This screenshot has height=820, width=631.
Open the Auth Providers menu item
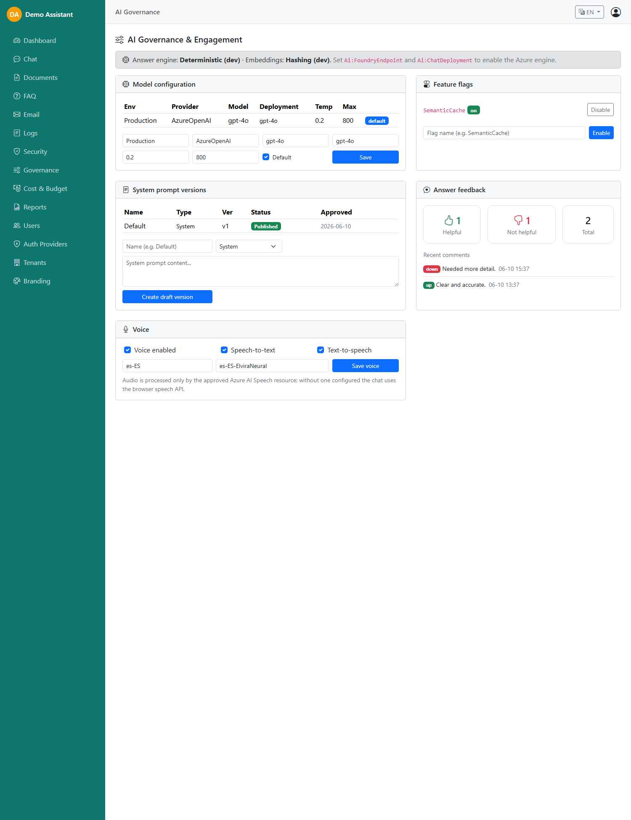pyautogui.click(x=45, y=244)
